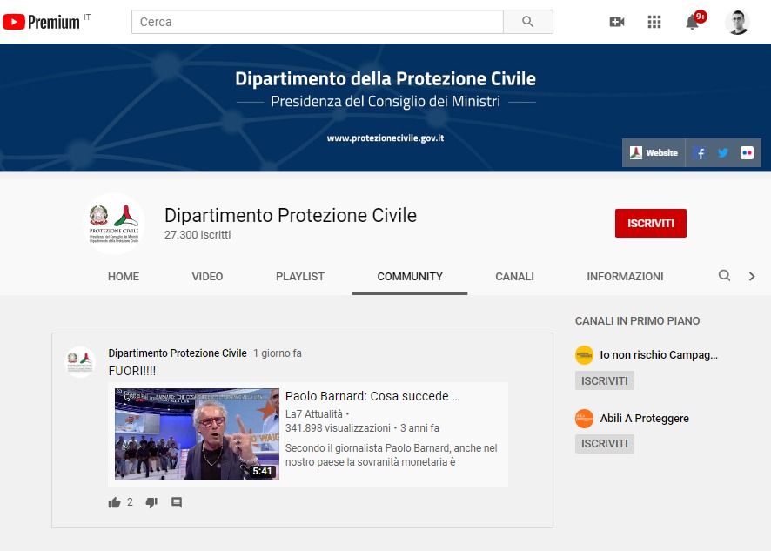Open the 'Abili A Proteggere' channel name

coord(644,419)
